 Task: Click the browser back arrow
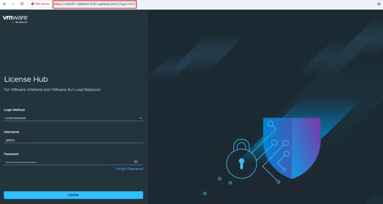[5, 4]
